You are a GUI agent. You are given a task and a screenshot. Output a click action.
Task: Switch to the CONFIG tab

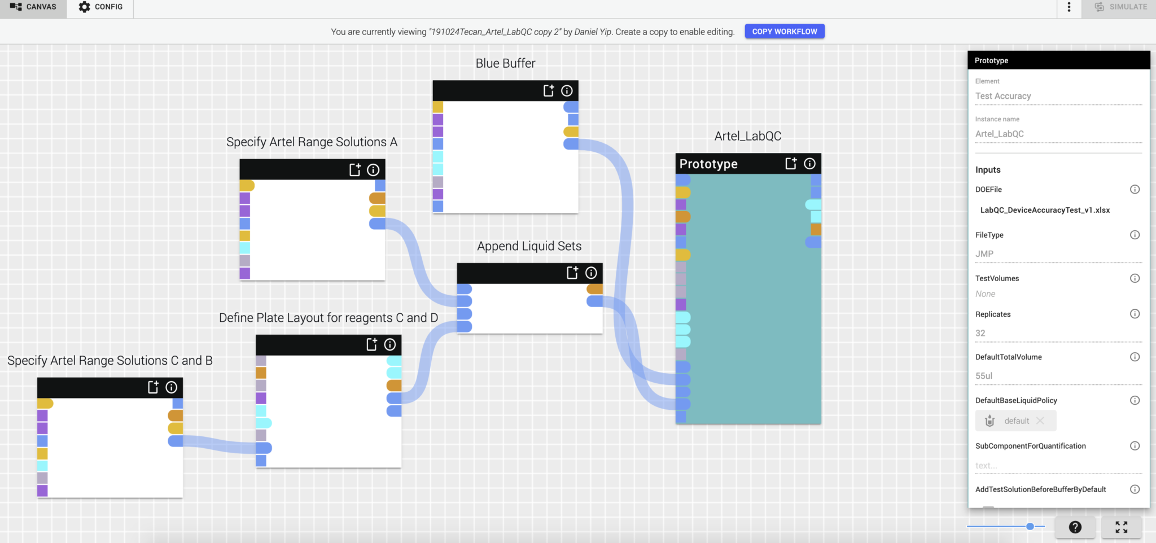click(x=99, y=6)
